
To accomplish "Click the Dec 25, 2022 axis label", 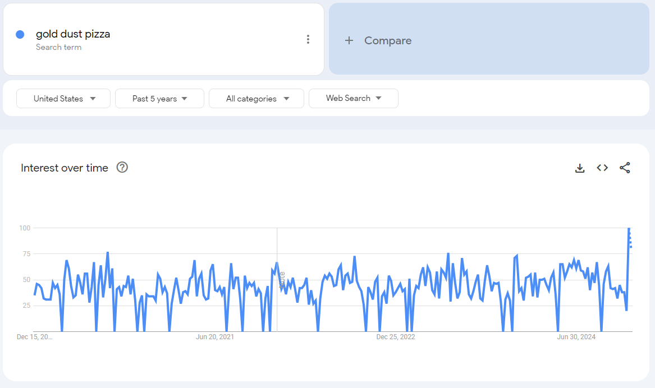I will pos(396,336).
